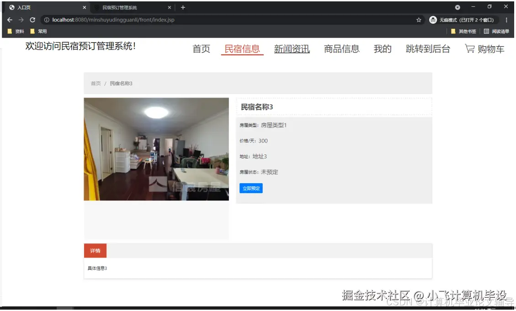Reload the page with the refresh icon

click(32, 20)
